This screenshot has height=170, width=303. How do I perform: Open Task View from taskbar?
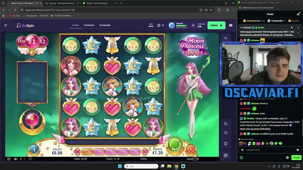pos(163,166)
